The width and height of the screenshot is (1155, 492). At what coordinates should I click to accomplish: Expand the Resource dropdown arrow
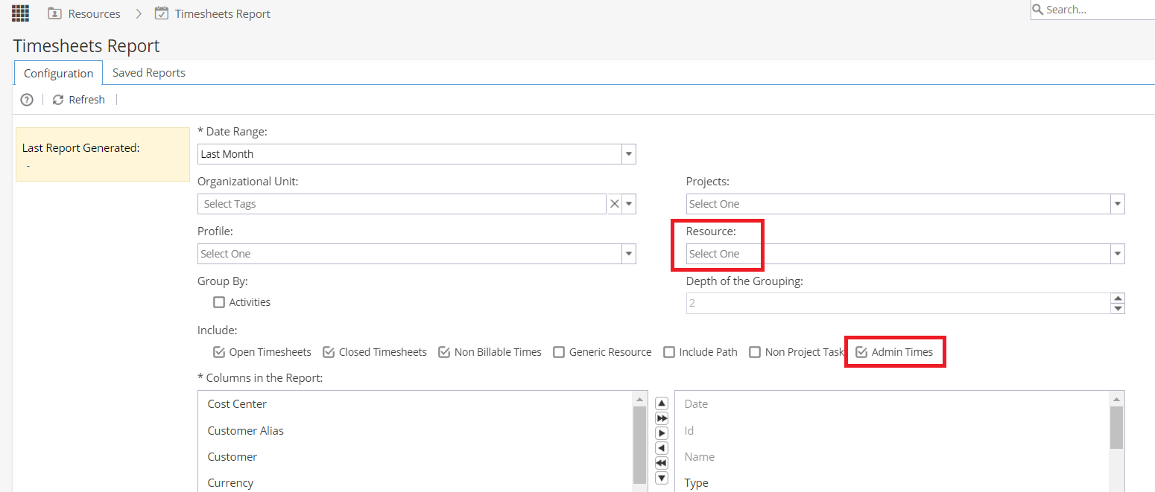tap(1118, 254)
